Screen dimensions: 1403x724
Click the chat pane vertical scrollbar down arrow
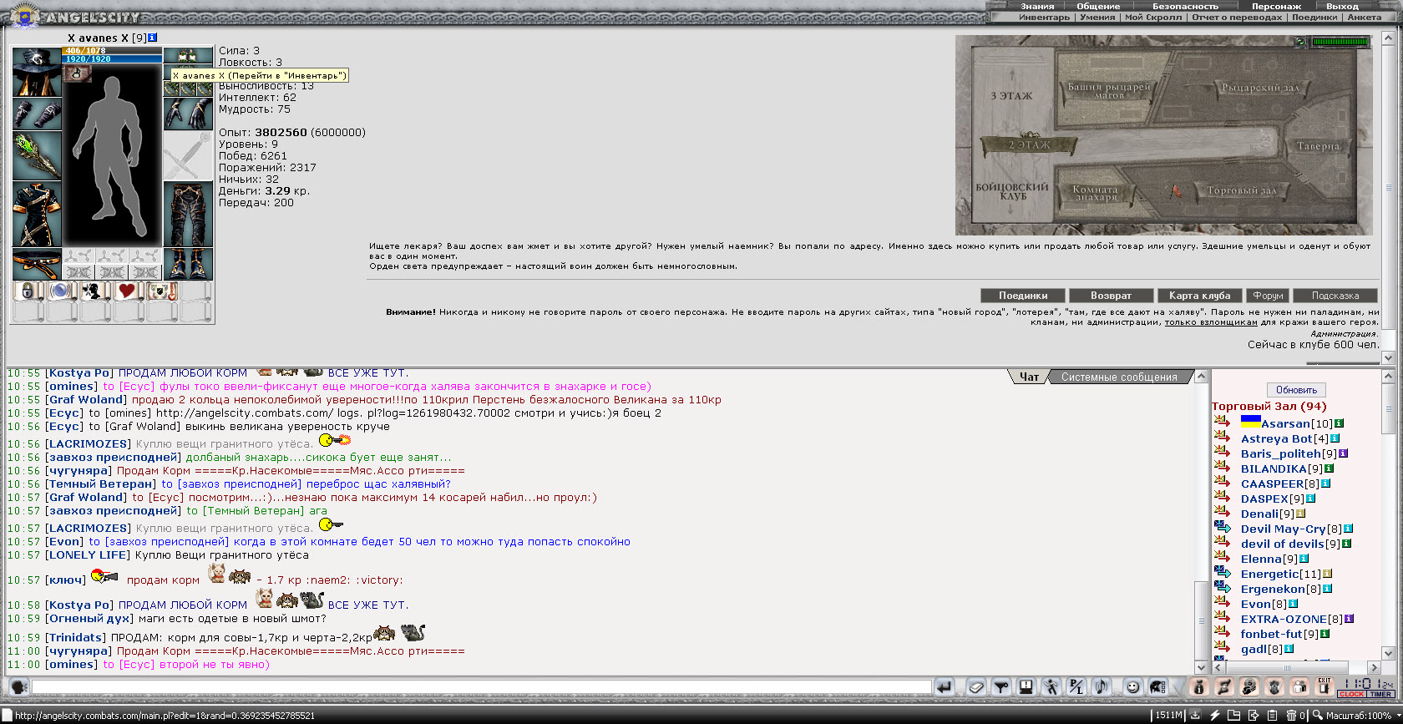tap(1202, 667)
